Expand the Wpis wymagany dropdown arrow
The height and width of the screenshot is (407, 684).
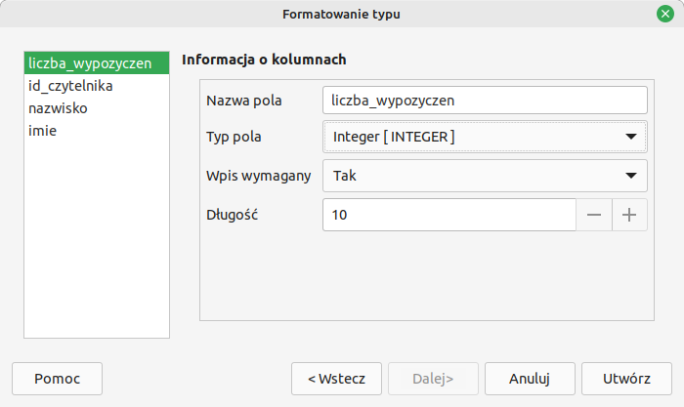pos(630,177)
